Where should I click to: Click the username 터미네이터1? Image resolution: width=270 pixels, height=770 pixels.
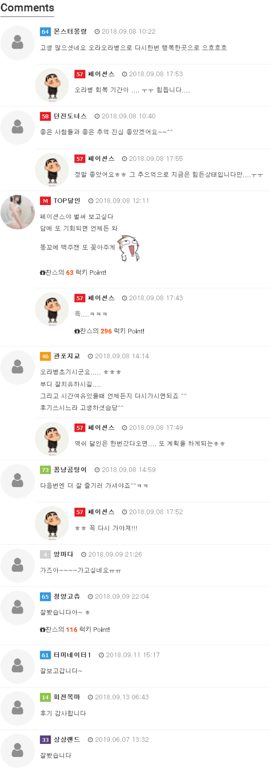click(72, 655)
